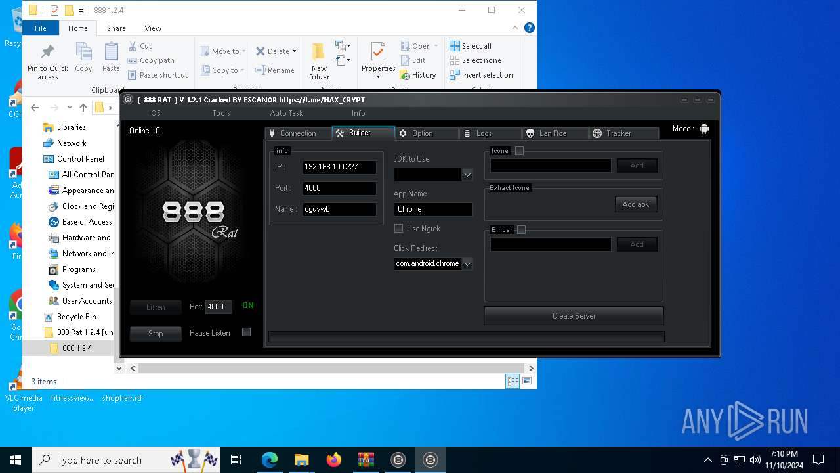This screenshot has height=473, width=840.
Task: Click the 888 RAT title bar icon
Action: point(128,100)
